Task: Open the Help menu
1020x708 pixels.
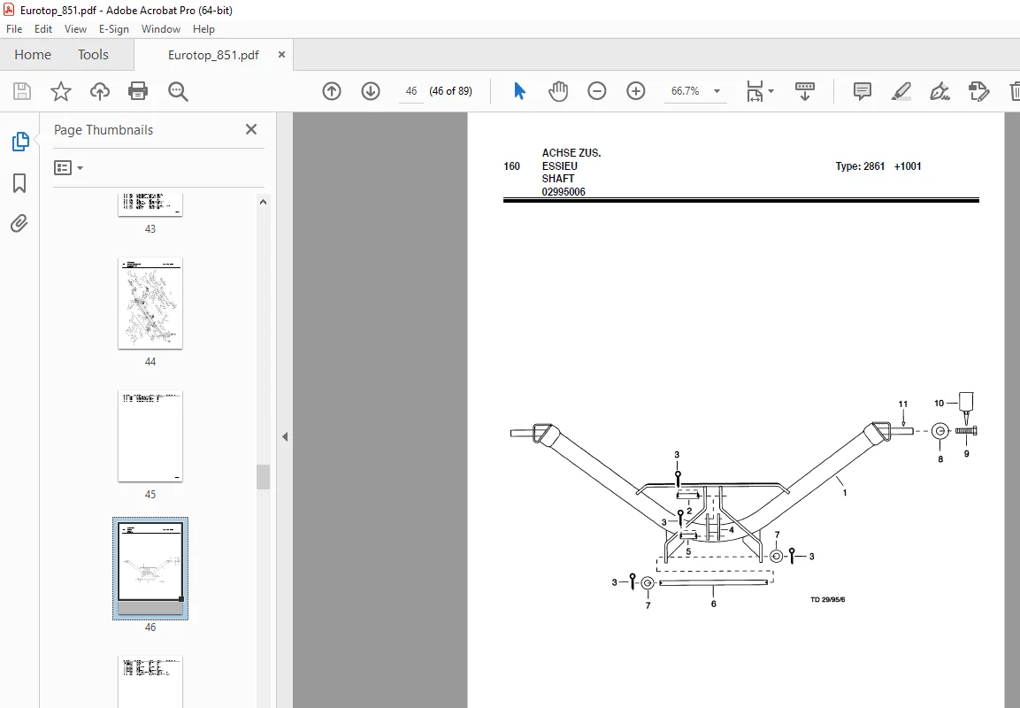Action: pos(203,29)
